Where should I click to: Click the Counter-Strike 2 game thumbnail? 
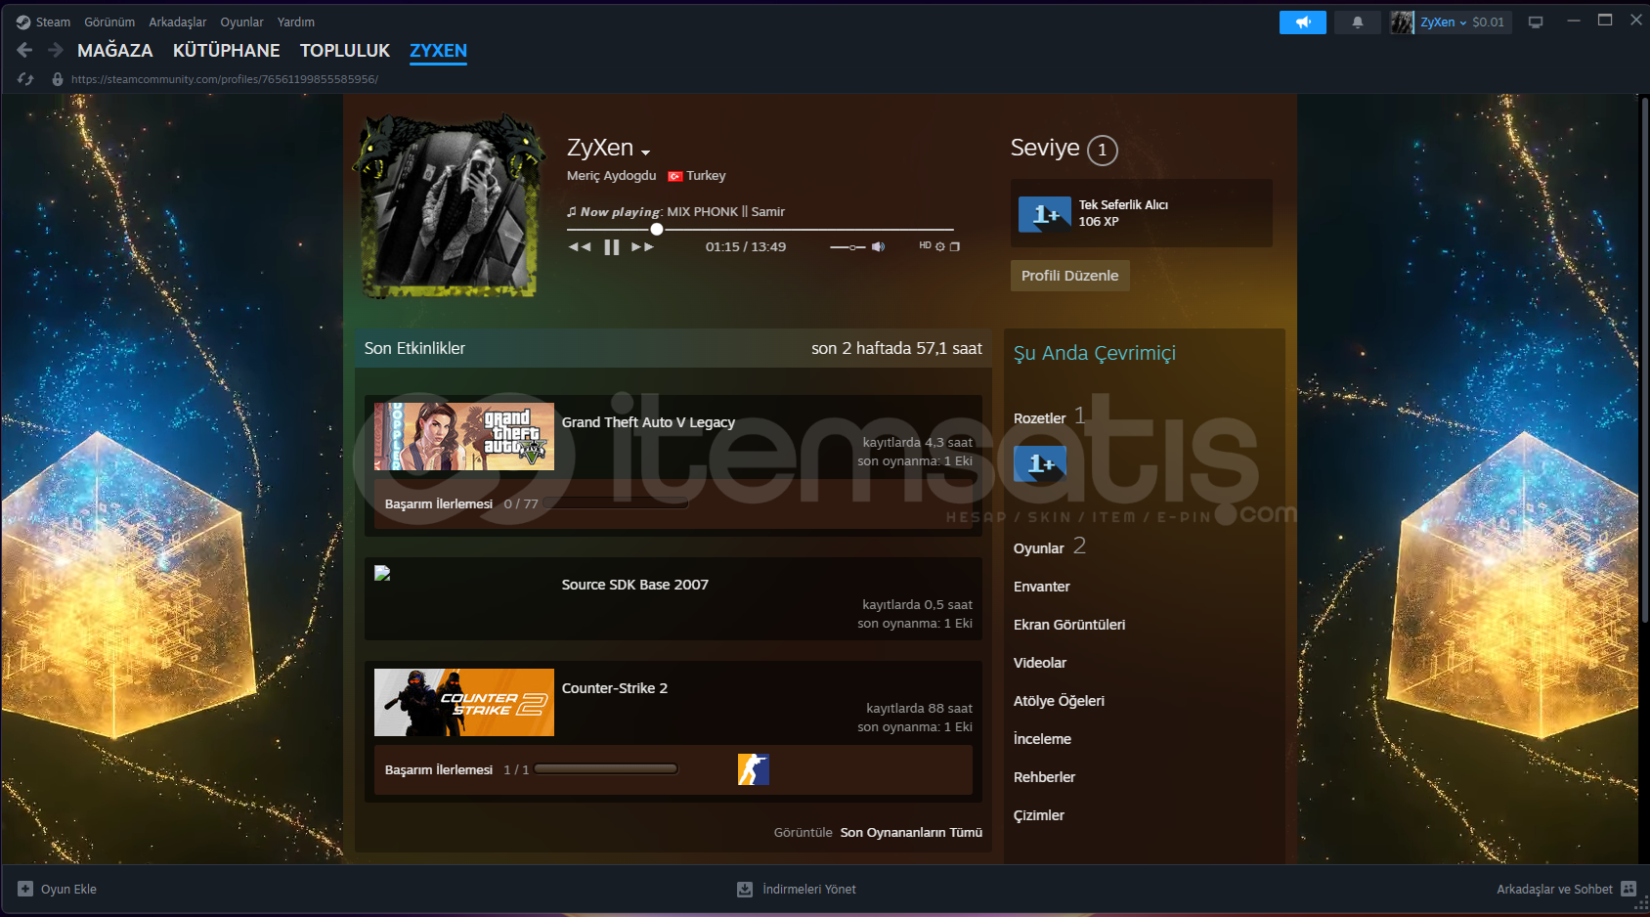(464, 702)
